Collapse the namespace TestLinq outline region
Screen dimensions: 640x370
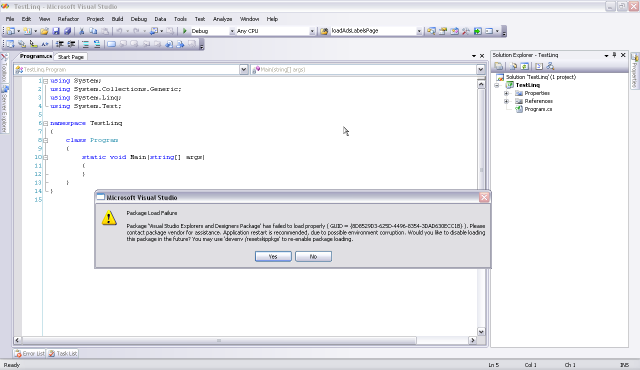click(45, 123)
